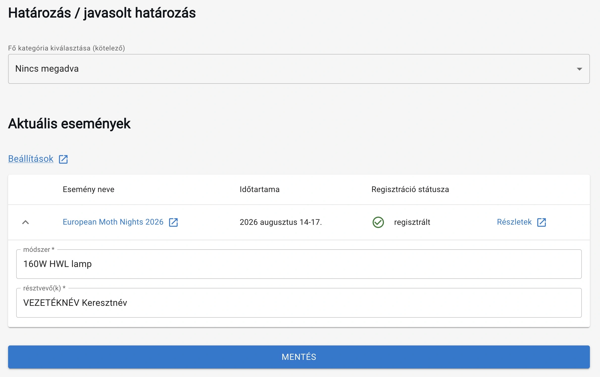This screenshot has height=377, width=600.
Task: Focus the módszer input field
Action: tap(299, 264)
